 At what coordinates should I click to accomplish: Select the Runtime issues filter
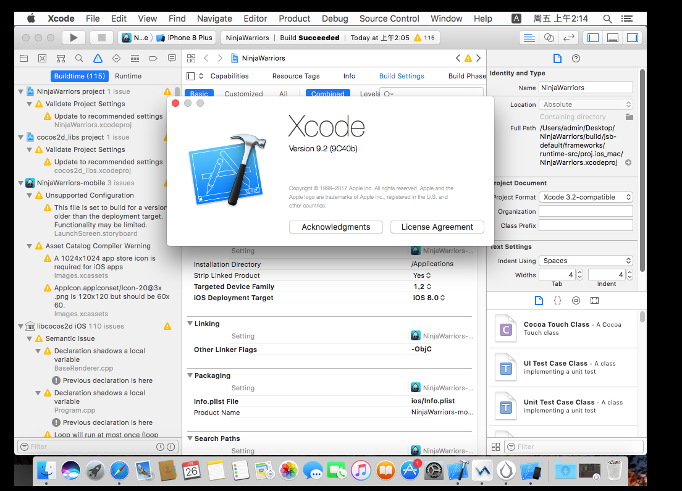click(x=128, y=76)
